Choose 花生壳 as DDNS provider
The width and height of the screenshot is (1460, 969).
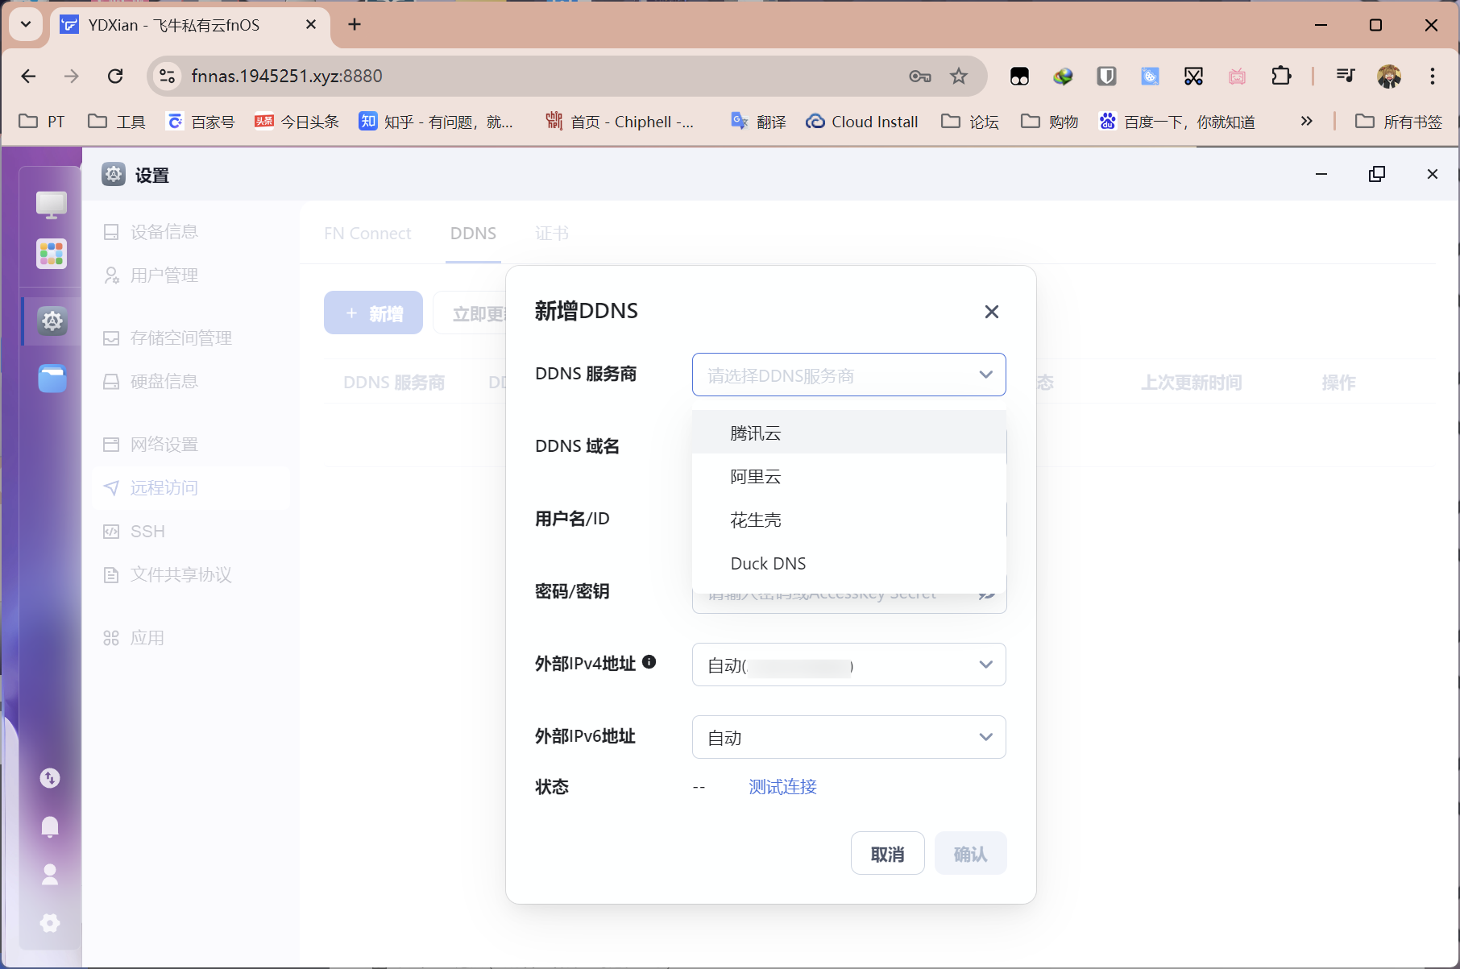click(x=848, y=520)
